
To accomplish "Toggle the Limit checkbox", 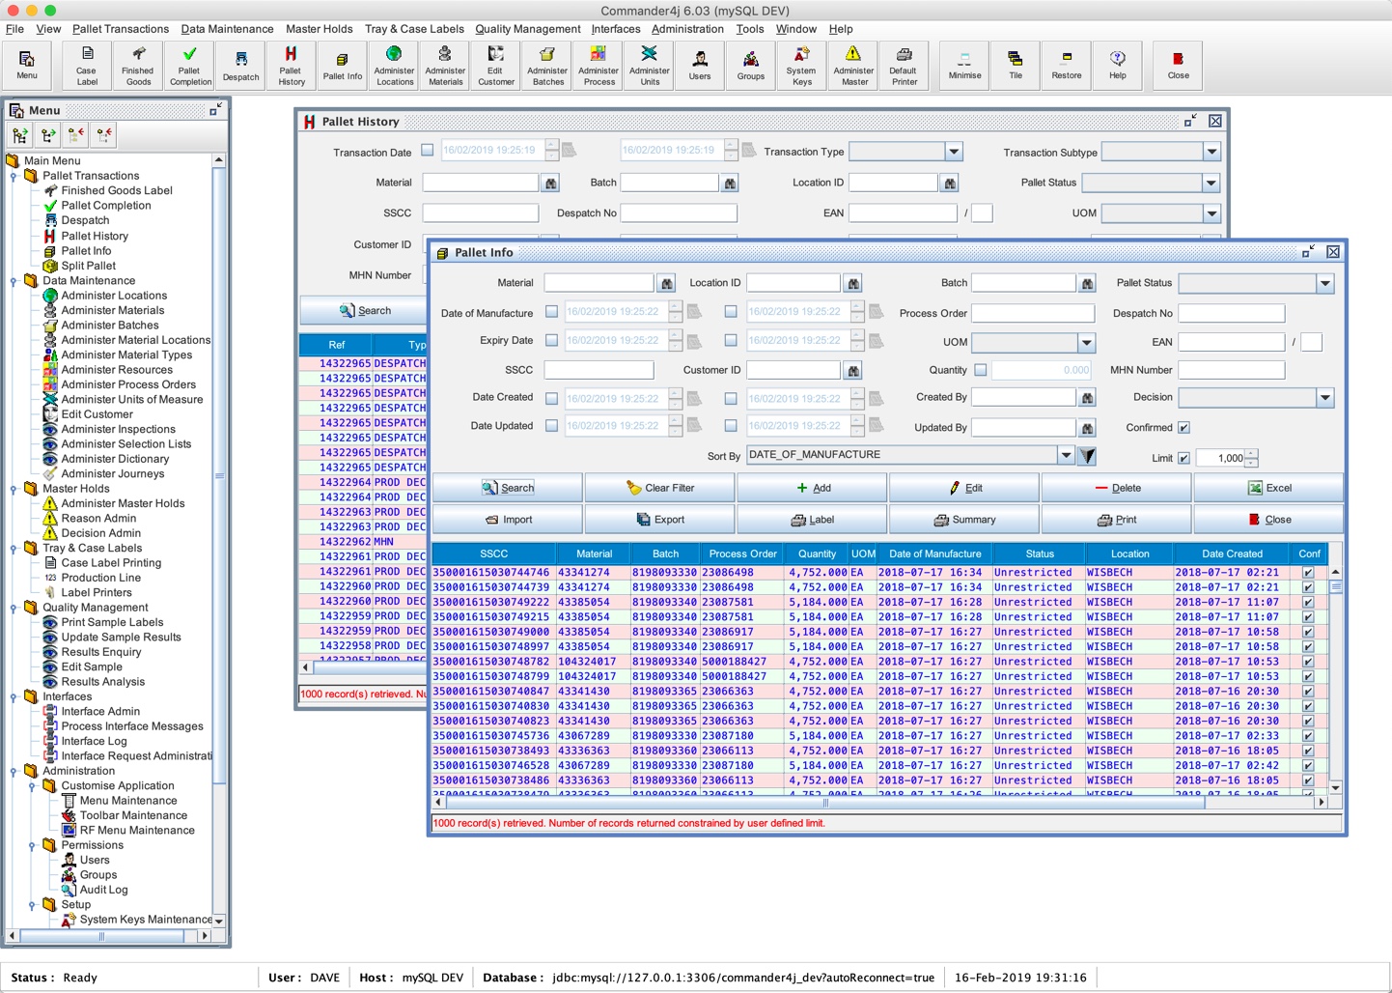I will (1183, 458).
